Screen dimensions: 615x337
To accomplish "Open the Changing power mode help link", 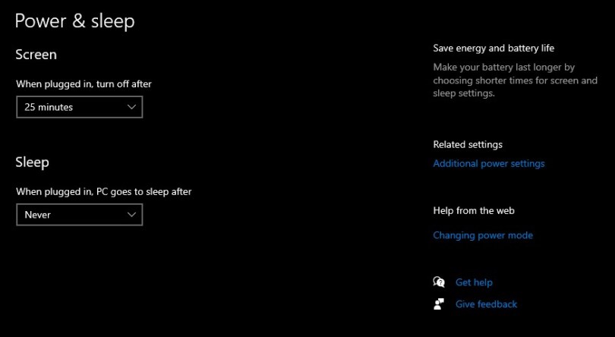I will [482, 235].
